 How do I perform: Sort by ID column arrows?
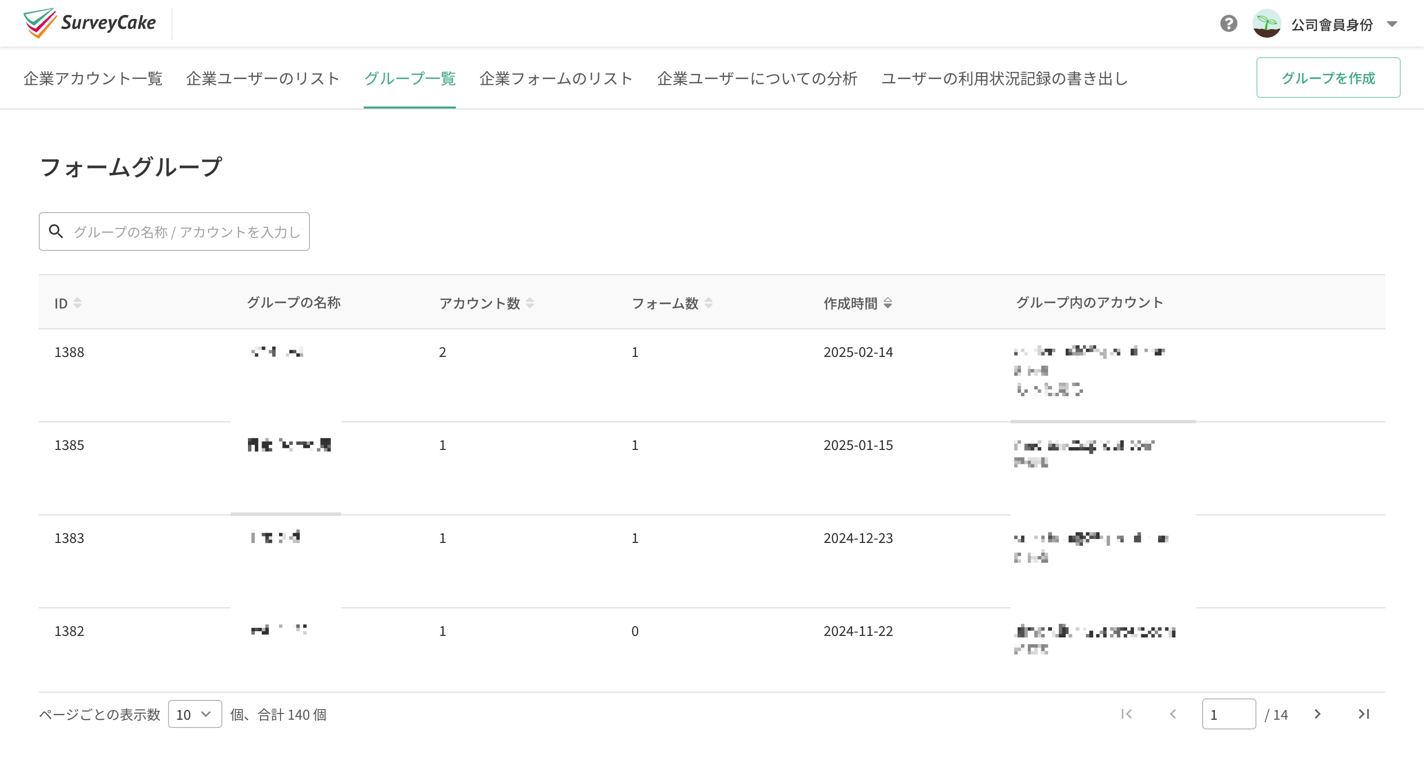coord(77,303)
